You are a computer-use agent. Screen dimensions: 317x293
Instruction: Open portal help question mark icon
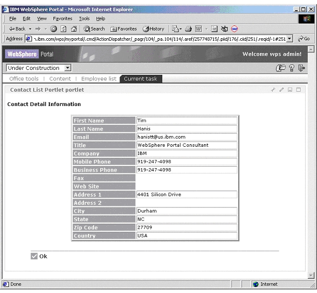coord(292,68)
